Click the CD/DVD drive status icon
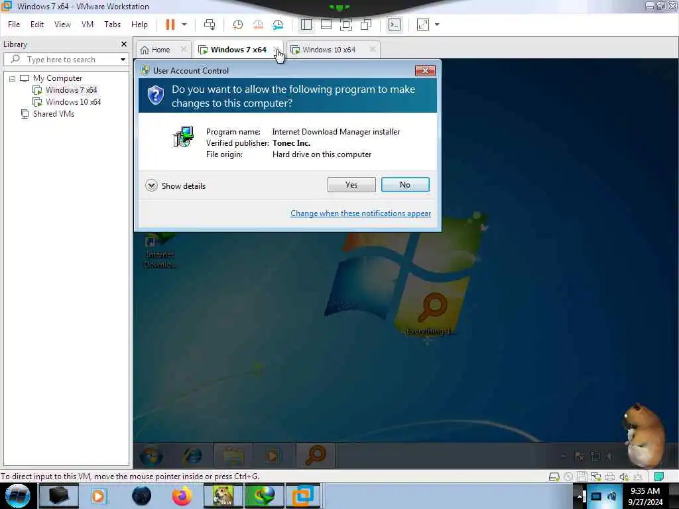679x509 pixels. pos(568,477)
